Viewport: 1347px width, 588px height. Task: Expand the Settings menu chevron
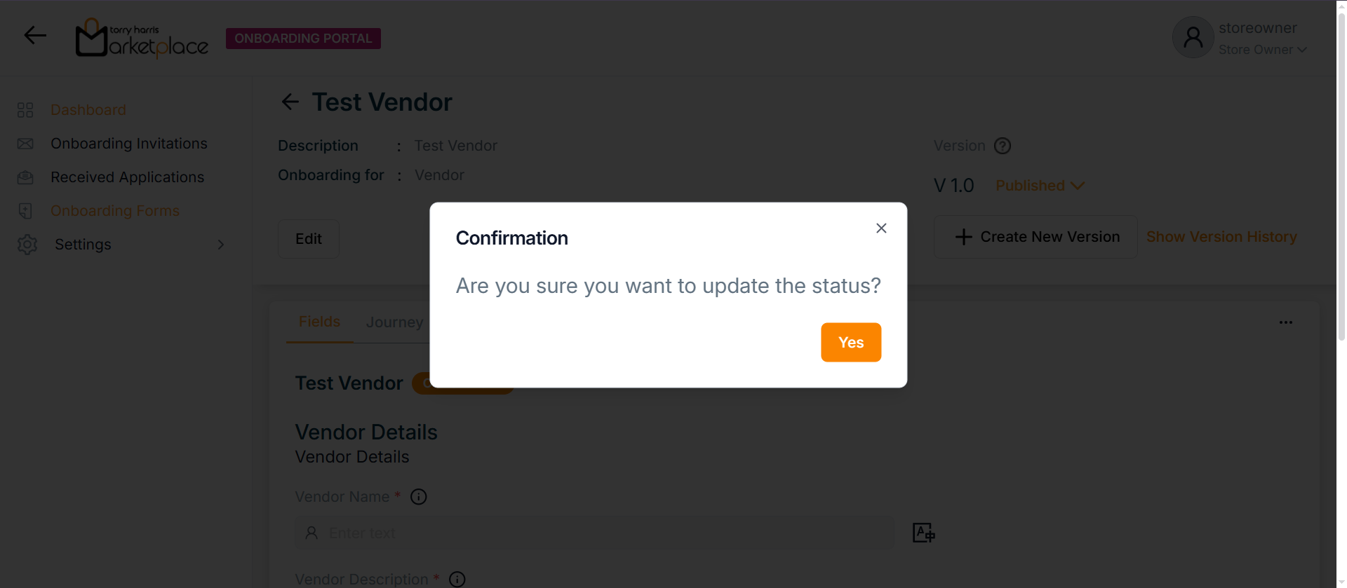[221, 245]
